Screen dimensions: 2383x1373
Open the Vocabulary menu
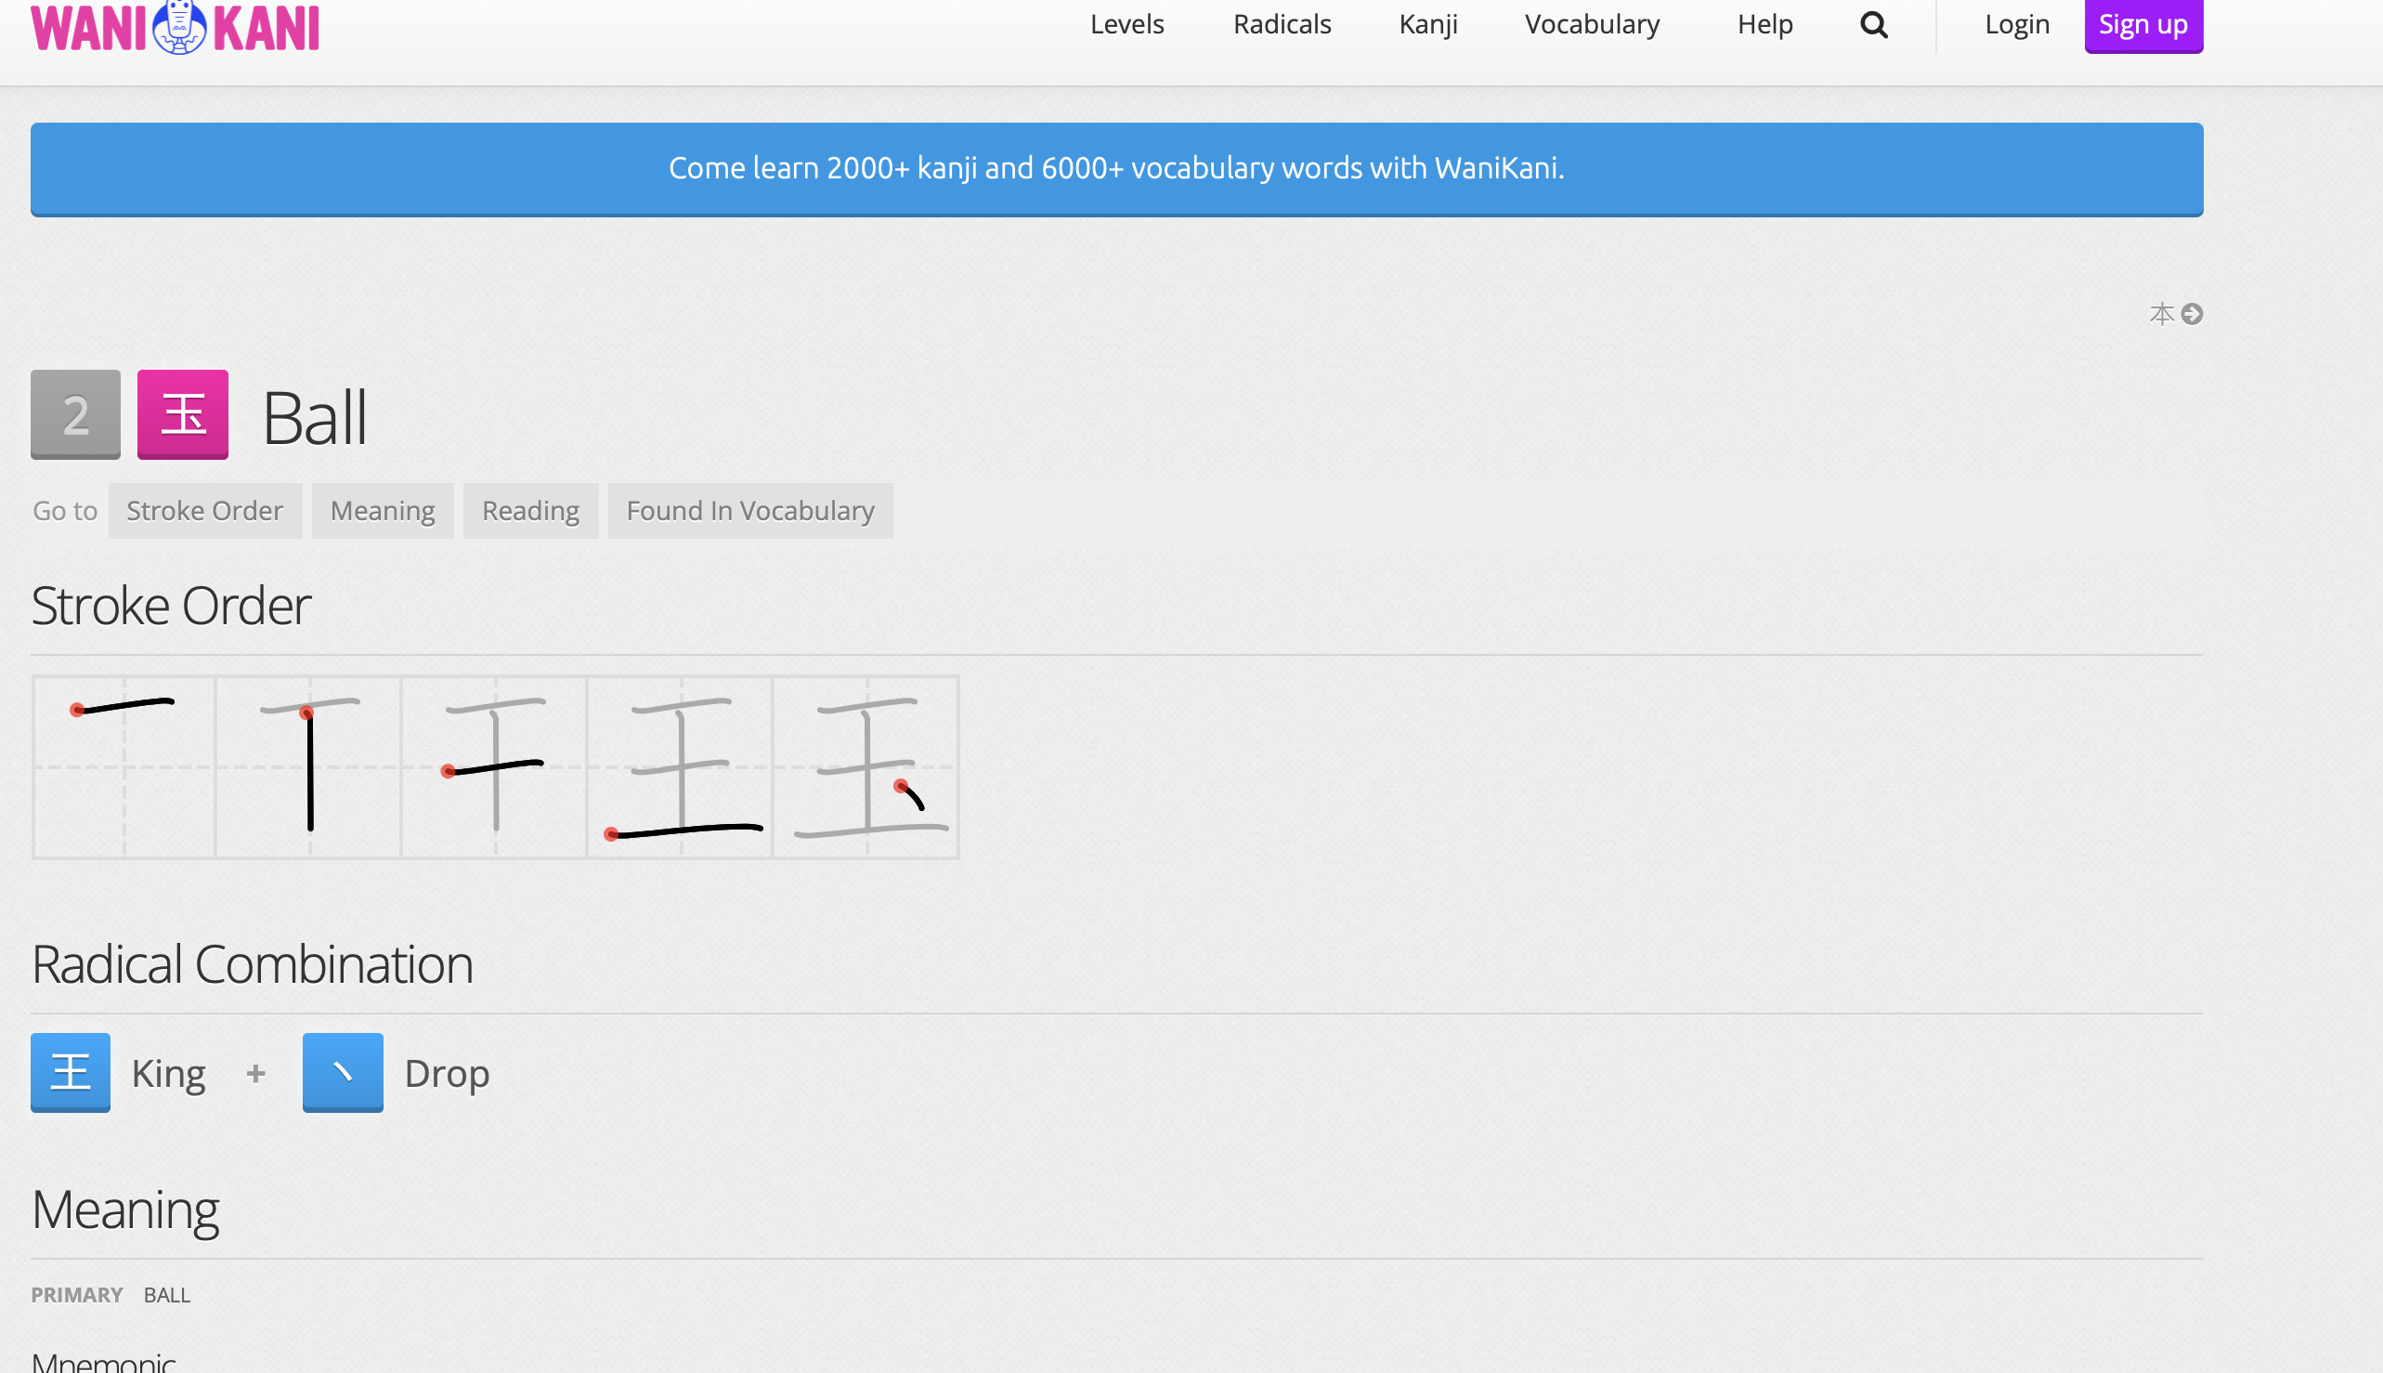(1591, 24)
